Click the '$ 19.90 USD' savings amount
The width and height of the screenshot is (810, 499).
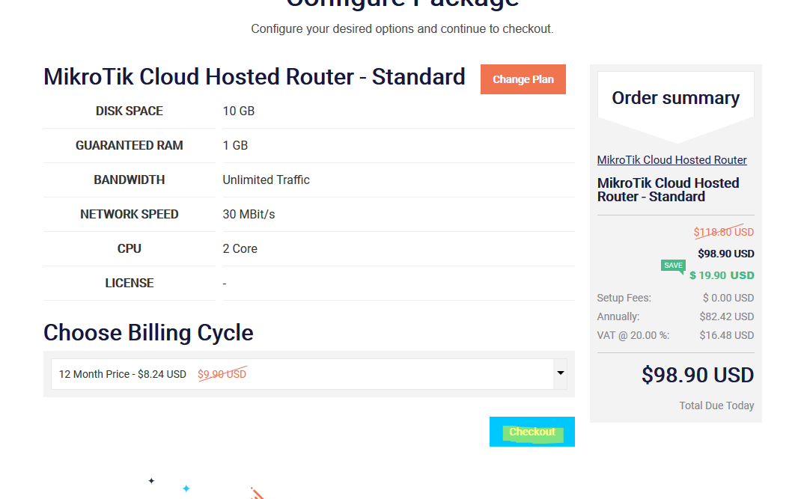(x=722, y=275)
